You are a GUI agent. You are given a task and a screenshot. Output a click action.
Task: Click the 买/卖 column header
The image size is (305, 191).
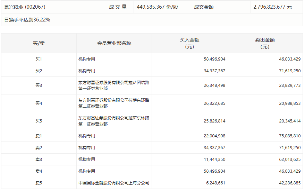[39, 43]
